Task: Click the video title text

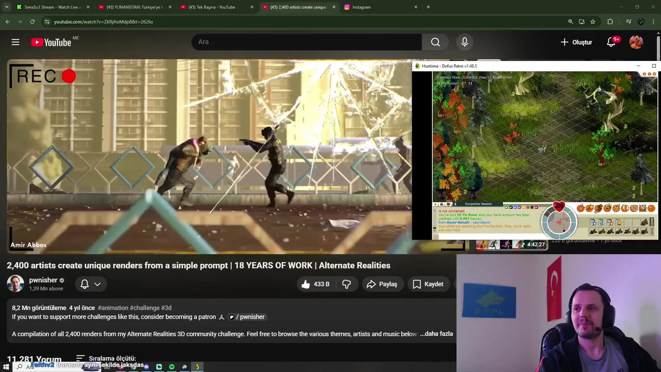Action: [x=198, y=266]
